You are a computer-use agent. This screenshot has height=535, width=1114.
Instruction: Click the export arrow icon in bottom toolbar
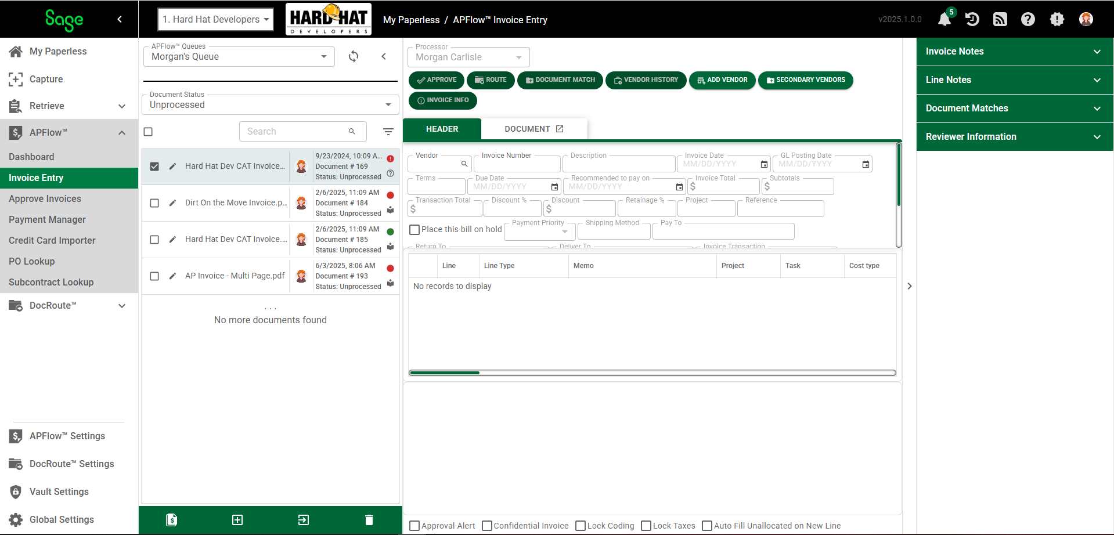tap(304, 520)
